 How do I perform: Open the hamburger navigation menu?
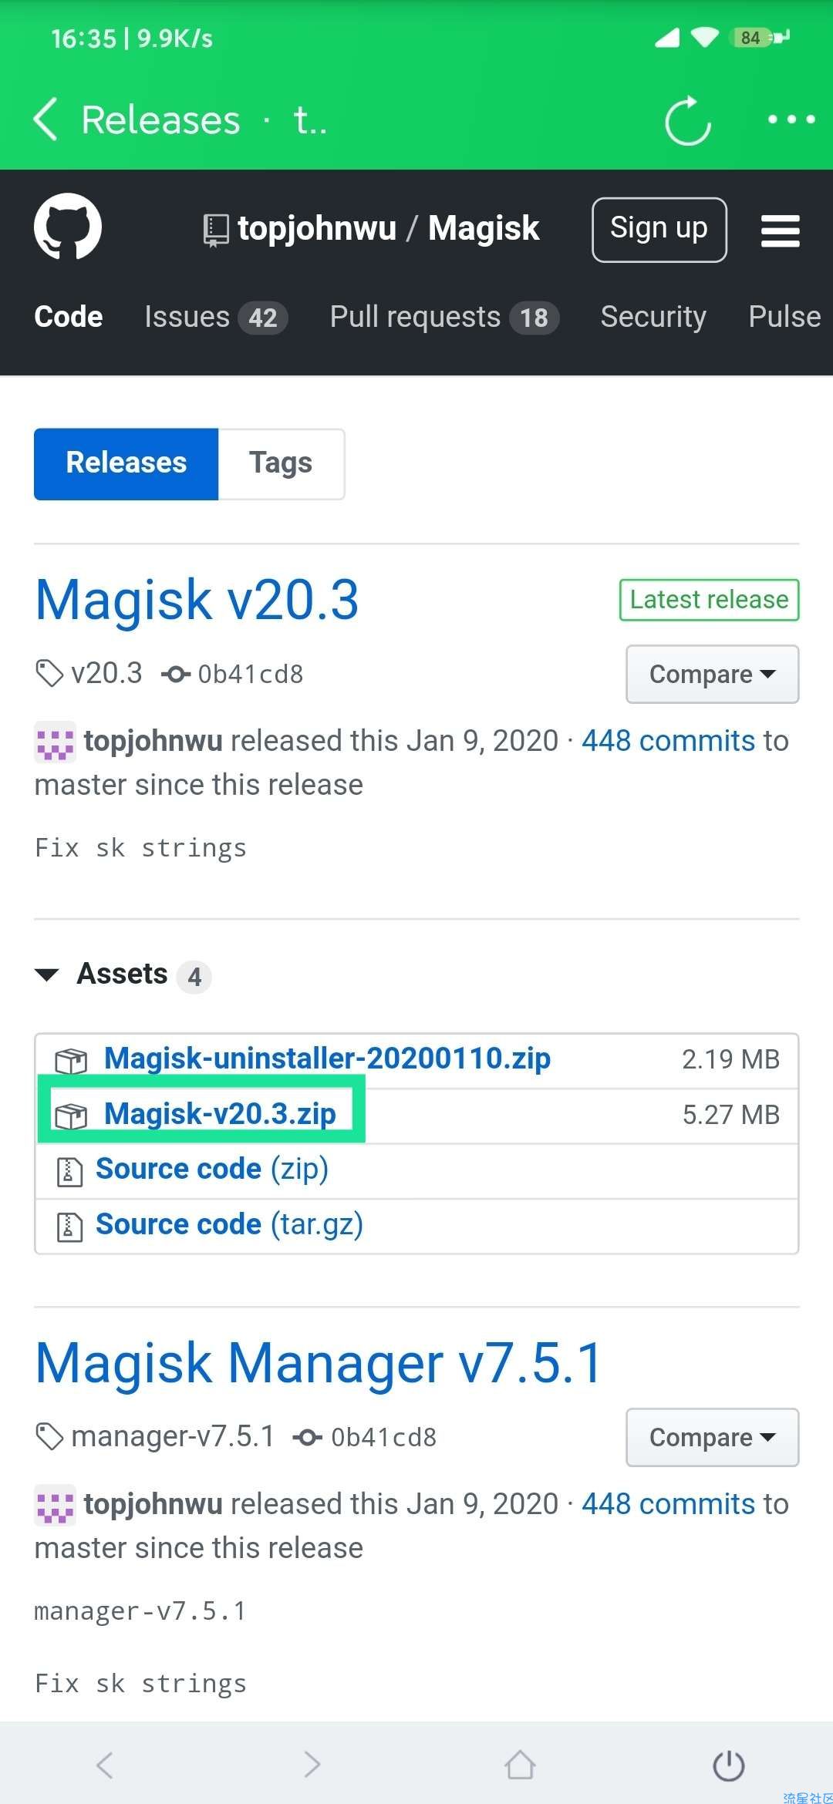(780, 231)
